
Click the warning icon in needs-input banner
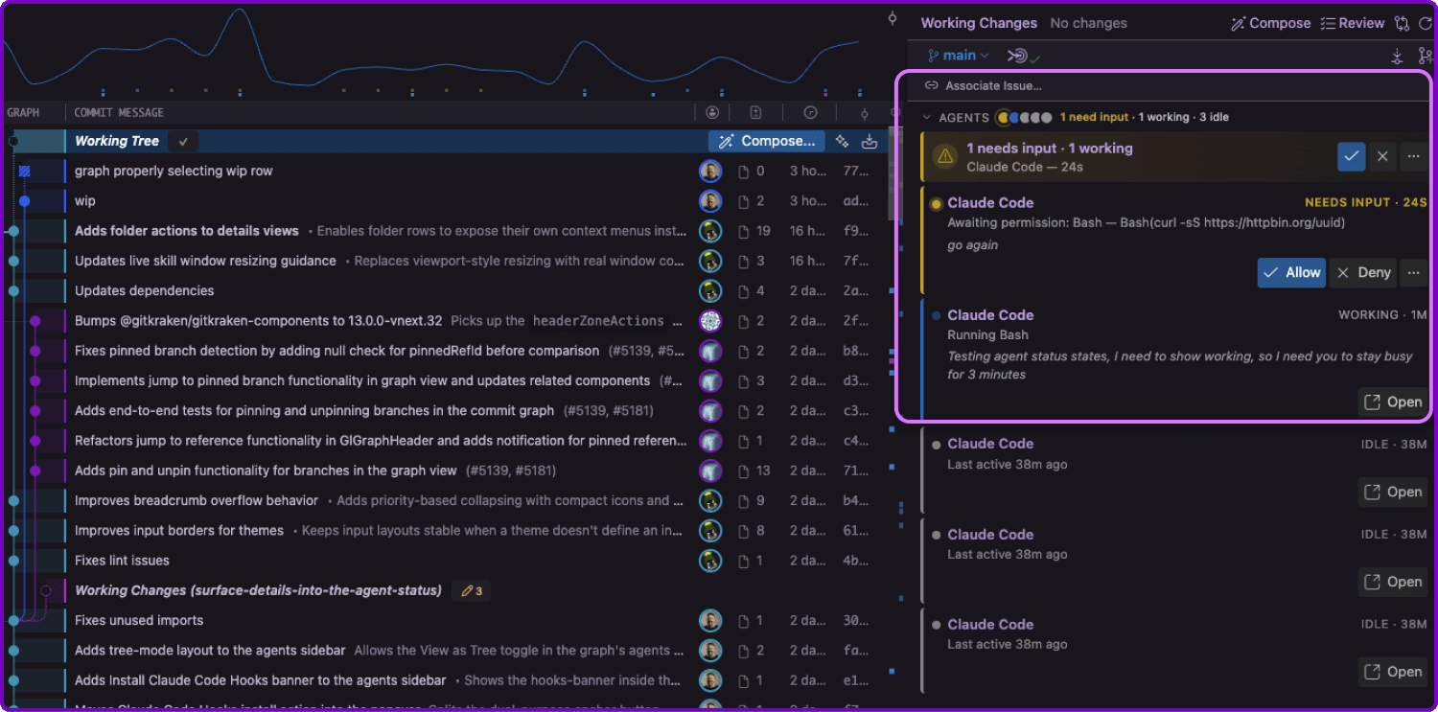pyautogui.click(x=945, y=156)
